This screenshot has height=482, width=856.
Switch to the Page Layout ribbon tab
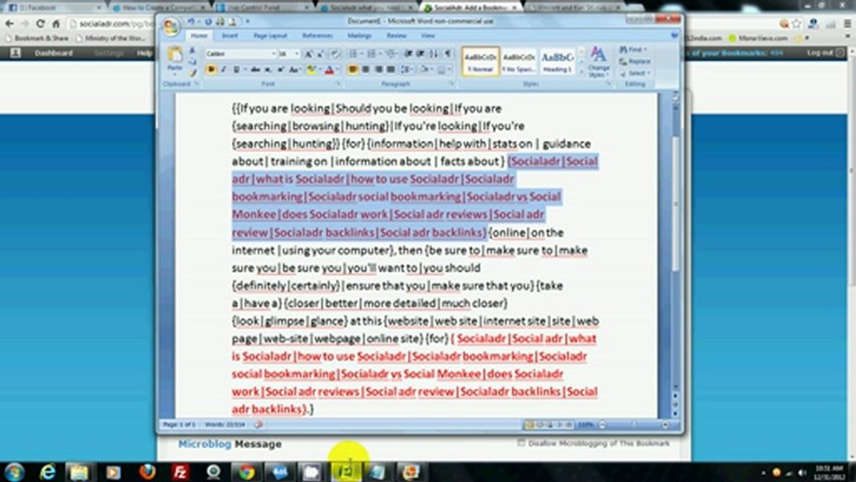point(270,35)
